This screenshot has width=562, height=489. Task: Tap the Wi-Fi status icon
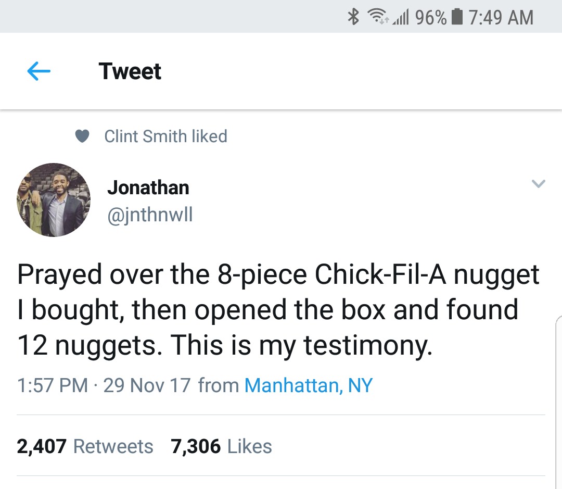click(x=377, y=17)
